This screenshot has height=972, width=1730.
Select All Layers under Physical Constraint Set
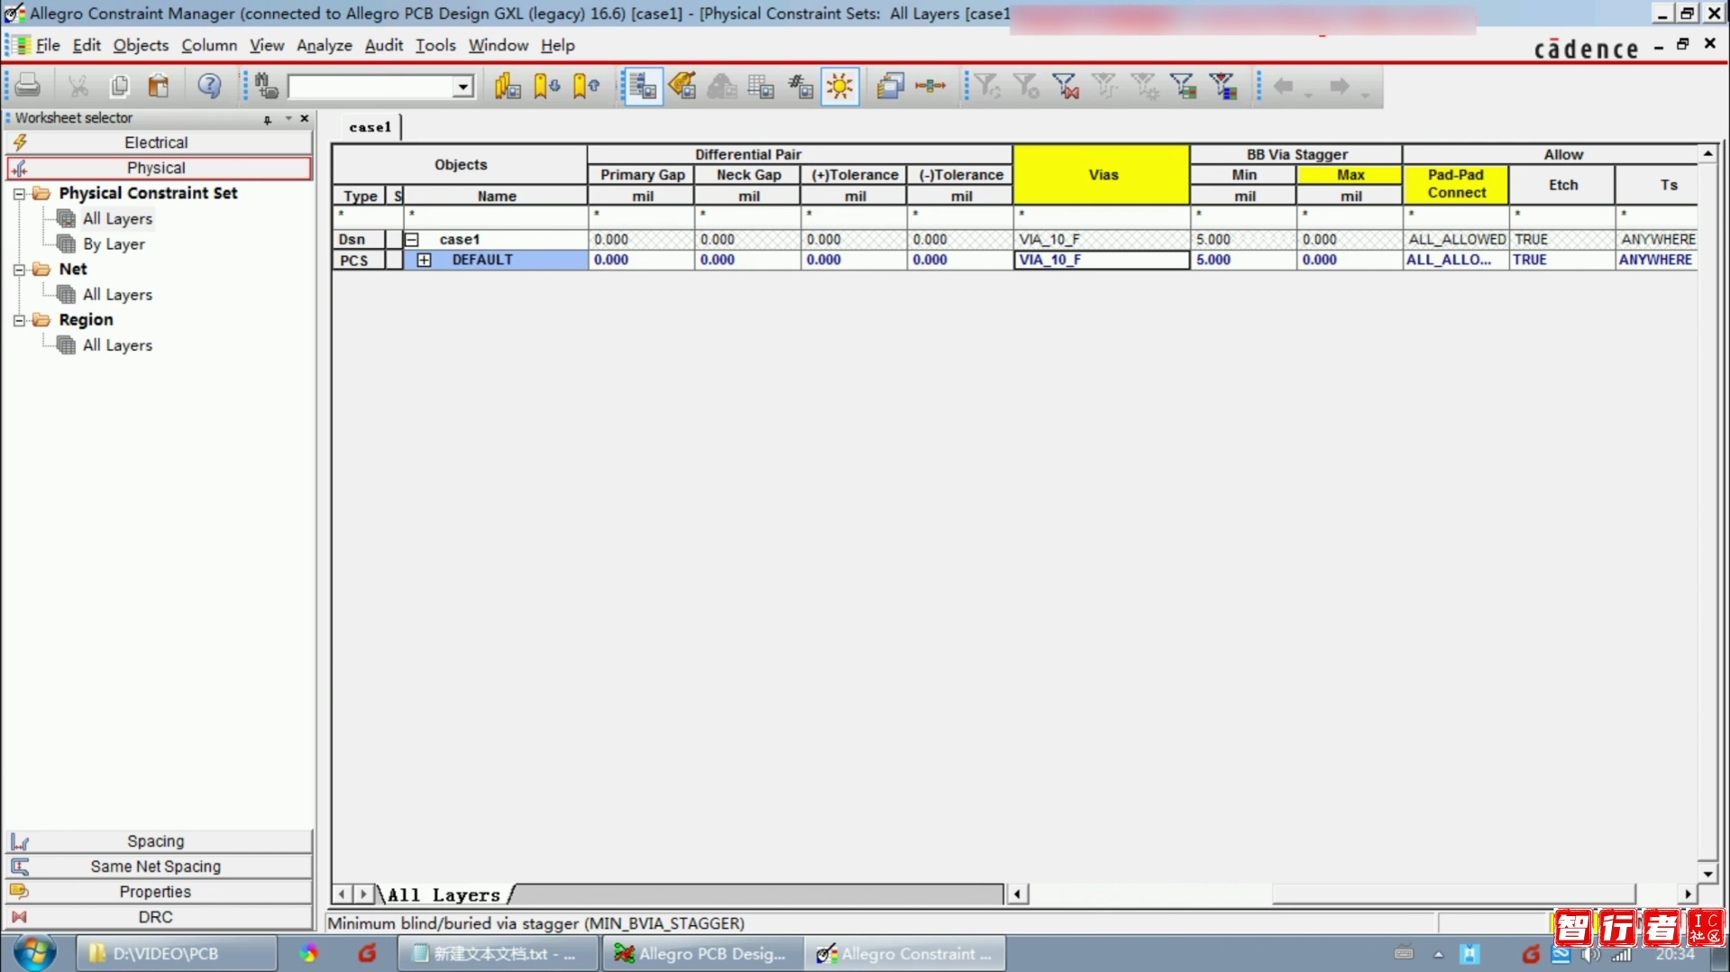click(x=117, y=218)
